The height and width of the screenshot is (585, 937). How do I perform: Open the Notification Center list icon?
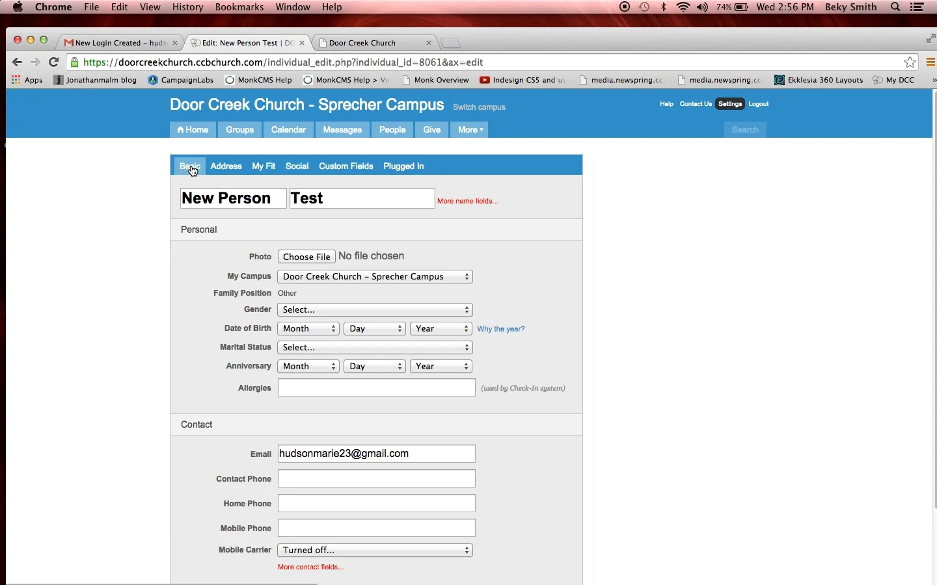[918, 7]
